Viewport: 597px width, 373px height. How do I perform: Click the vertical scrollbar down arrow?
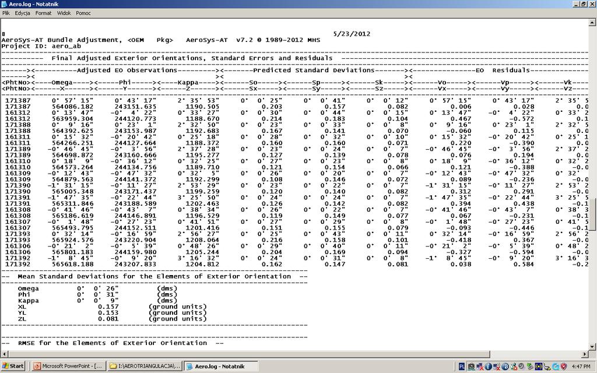click(x=592, y=347)
